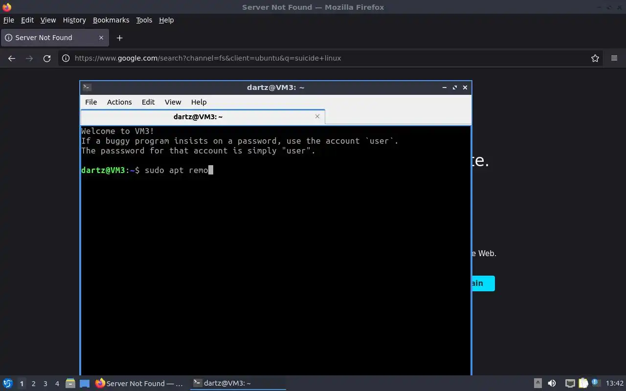626x391 pixels.
Task: Open the terminal's Help menu
Action: (199, 102)
